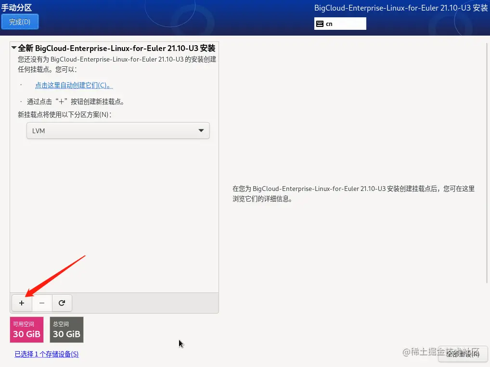490x367 pixels.
Task: Collapse the 全新 BigCloud-Enterprise-Linux 安装 section
Action: 14,48
